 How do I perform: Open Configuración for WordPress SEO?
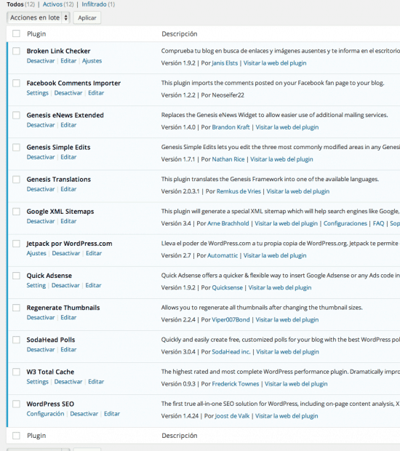(x=45, y=414)
